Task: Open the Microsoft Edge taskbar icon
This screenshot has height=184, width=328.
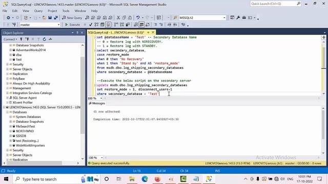Action: (145, 179)
